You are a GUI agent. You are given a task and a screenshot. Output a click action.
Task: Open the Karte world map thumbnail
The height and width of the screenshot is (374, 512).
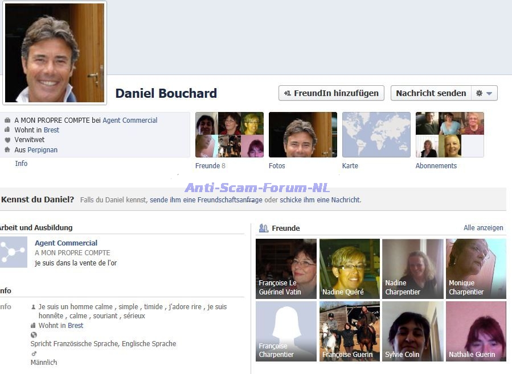tap(376, 135)
